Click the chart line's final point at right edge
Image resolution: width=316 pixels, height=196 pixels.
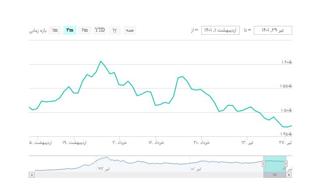[x=291, y=126]
